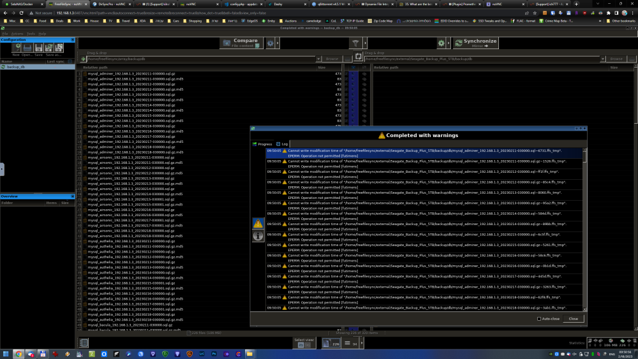Screen dimensions: 638x359
Task: Add a folder pair with plus icon
Action: 84,59
